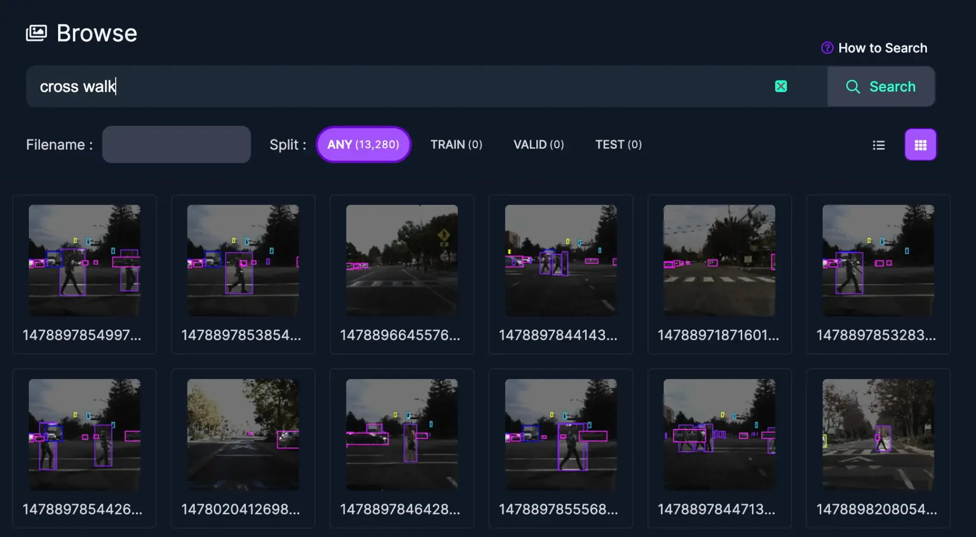Click the Browse page heading text
This screenshot has height=537, width=976.
point(97,33)
